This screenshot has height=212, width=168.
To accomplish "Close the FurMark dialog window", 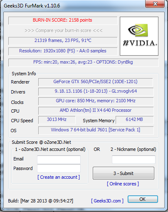I will [x=155, y=4].
